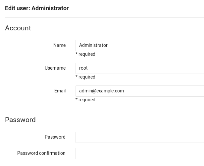
Task: Click the empty Password input box
Action: point(139,137)
